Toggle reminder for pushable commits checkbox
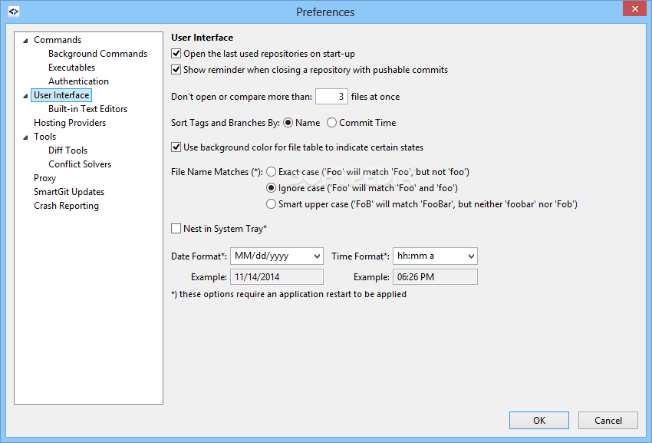 pos(176,70)
